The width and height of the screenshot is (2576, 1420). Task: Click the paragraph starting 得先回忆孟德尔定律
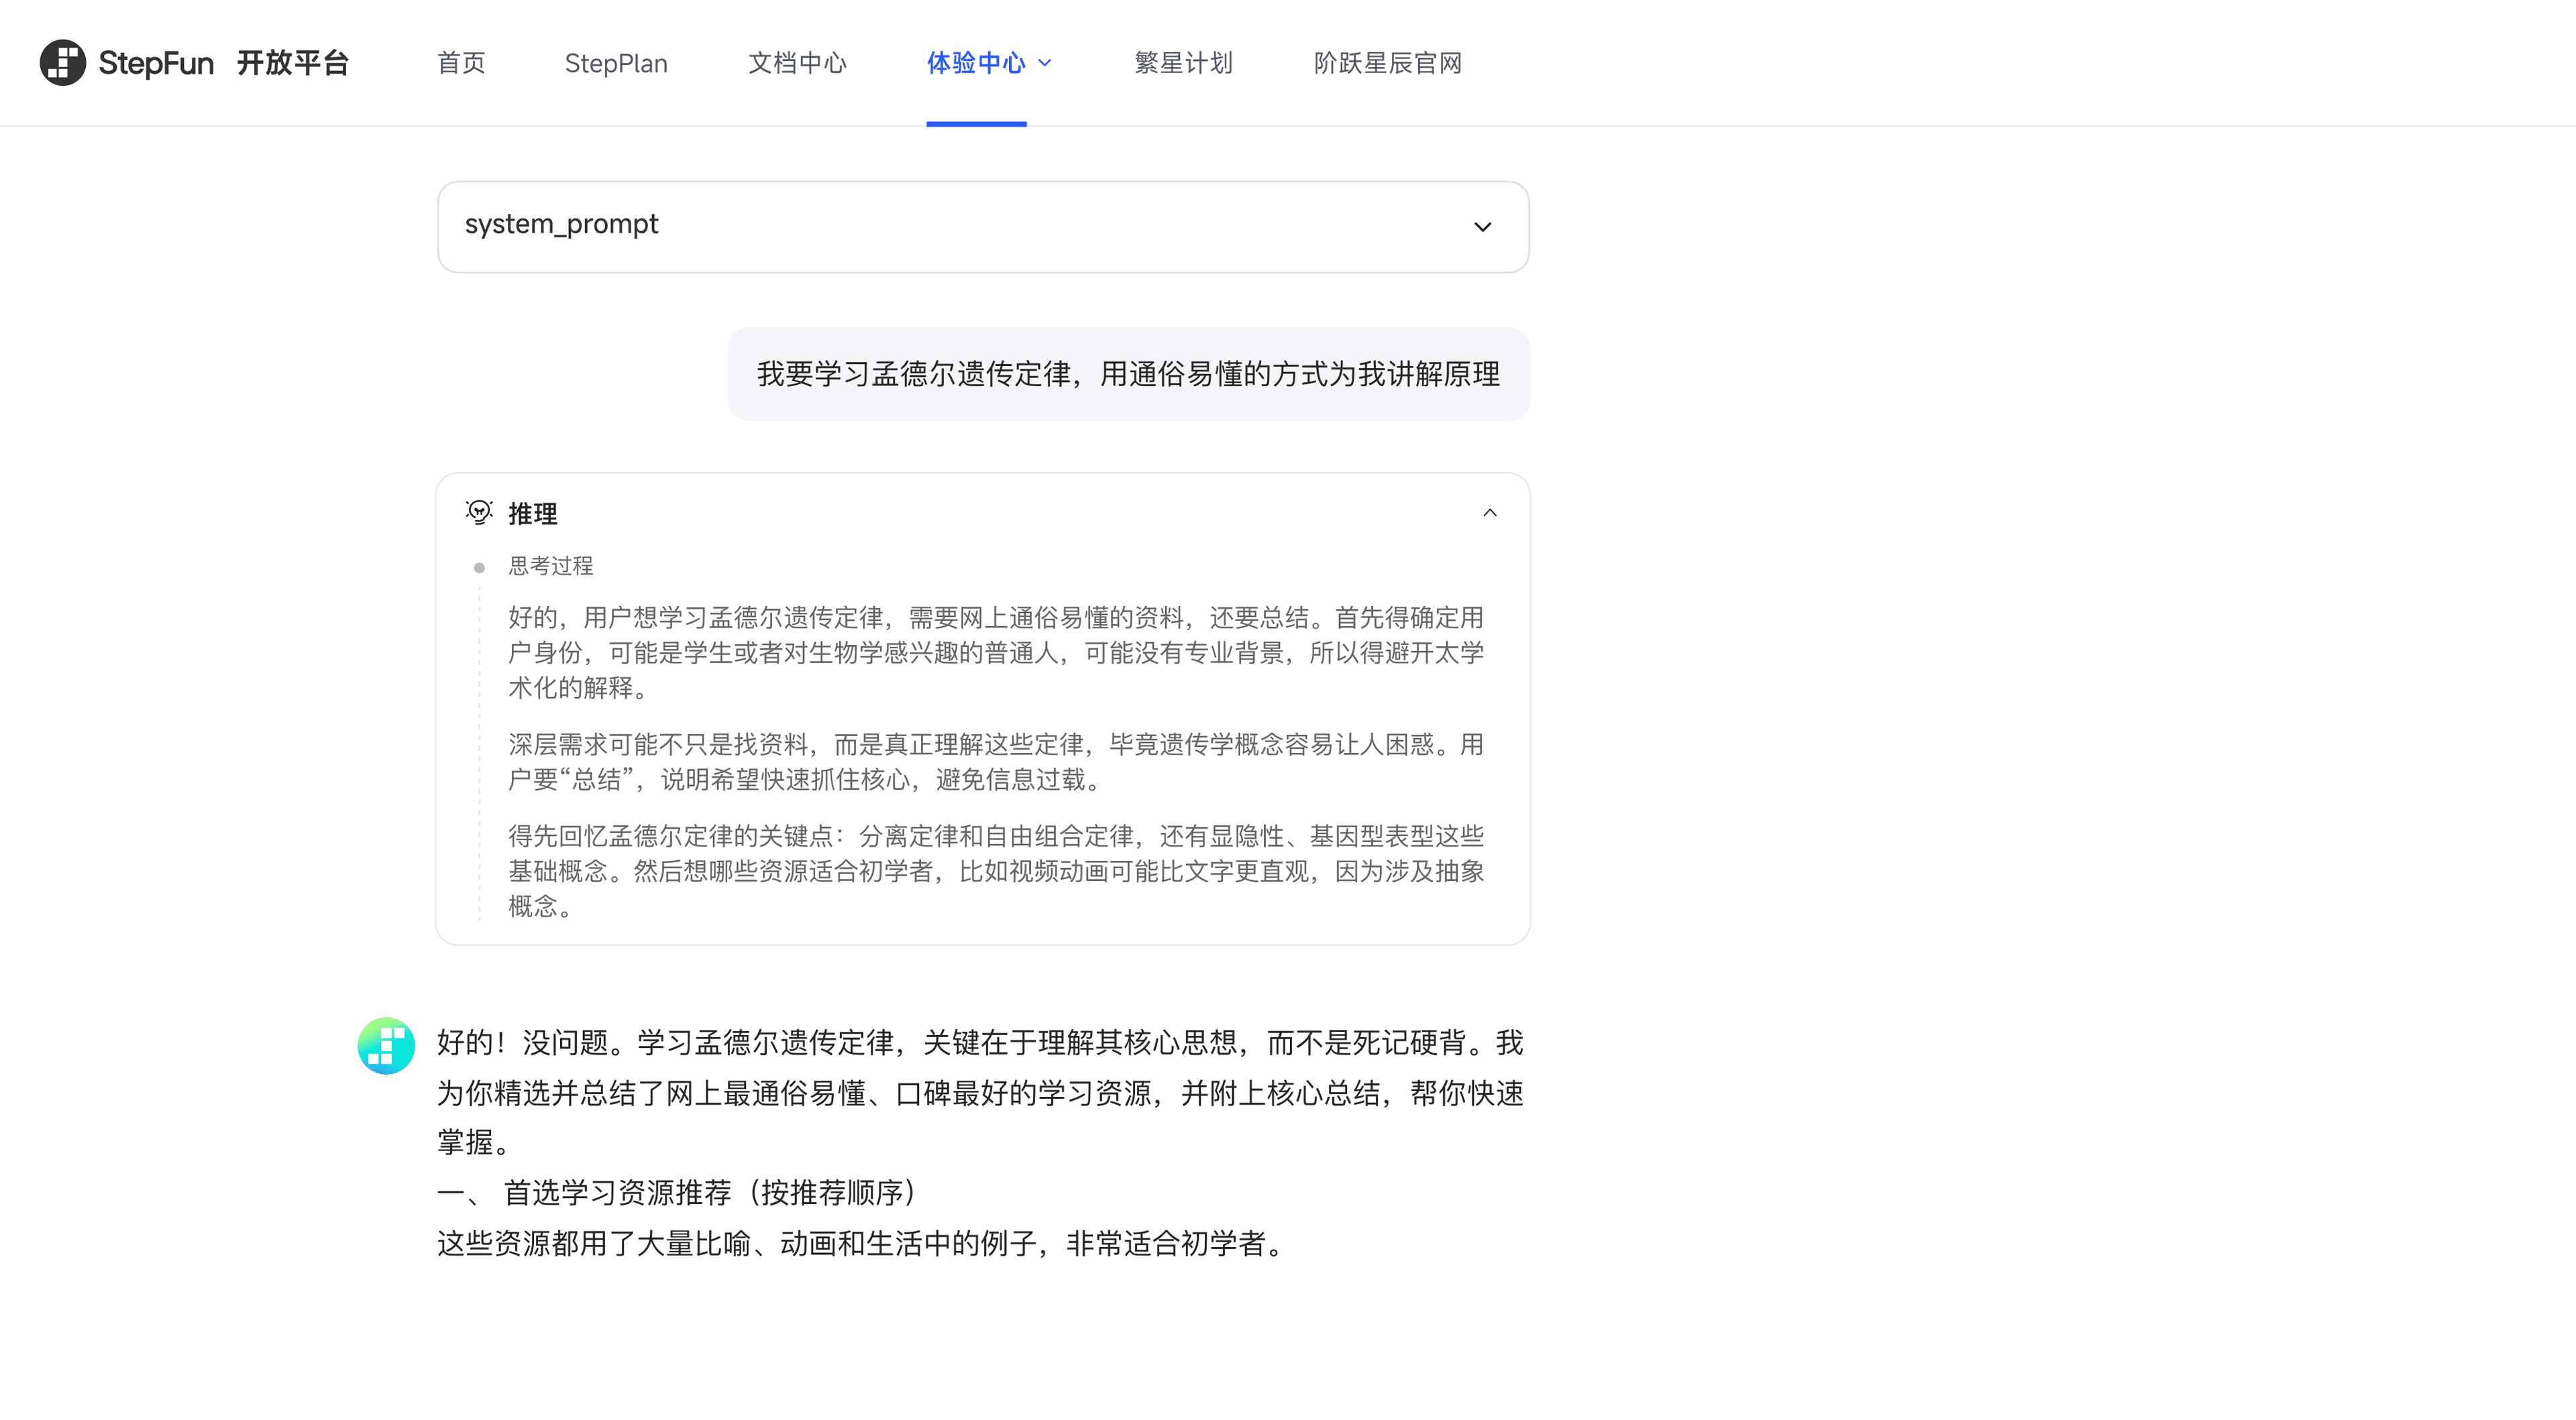996,870
